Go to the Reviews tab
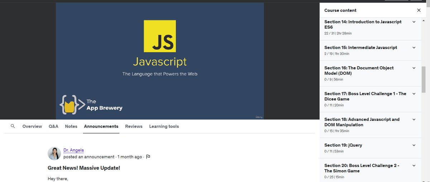The height and width of the screenshot is (182, 430). (x=134, y=126)
